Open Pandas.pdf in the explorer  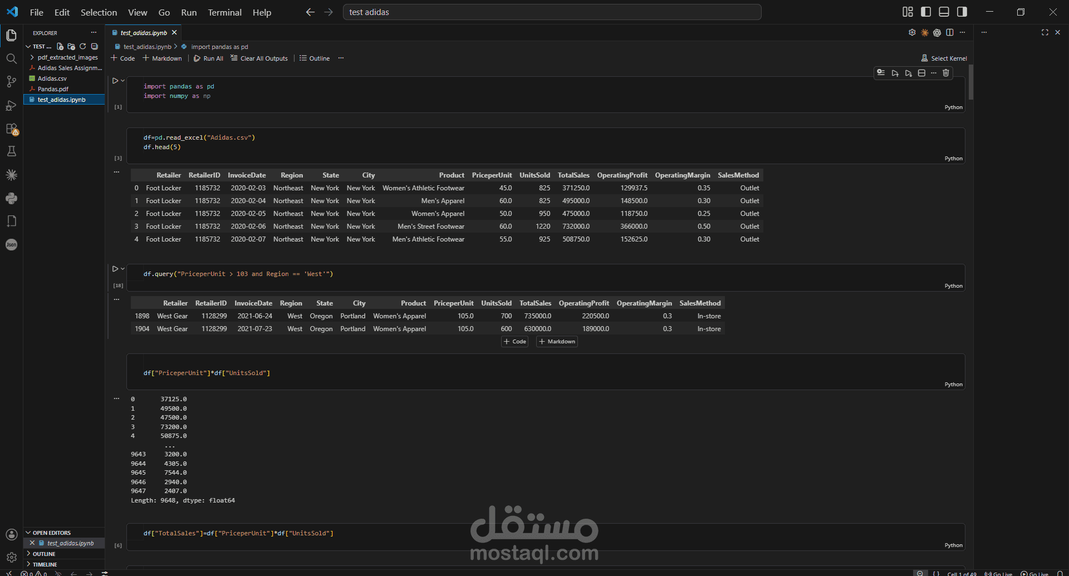64,89
